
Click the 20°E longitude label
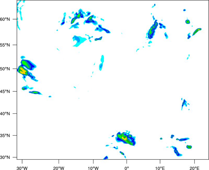pyautogui.click(x=194, y=168)
